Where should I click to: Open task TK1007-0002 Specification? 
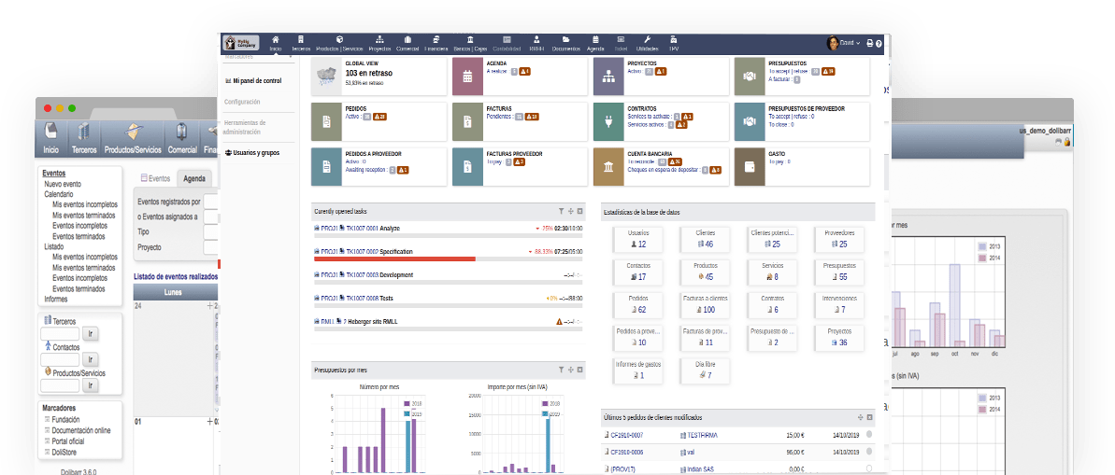[x=379, y=251]
